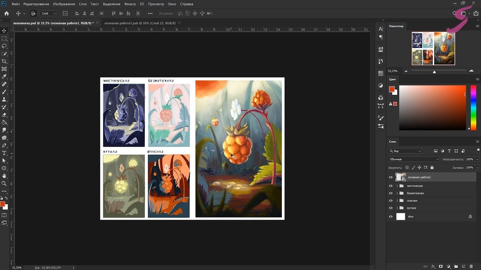Open the Справка menu

[187, 4]
